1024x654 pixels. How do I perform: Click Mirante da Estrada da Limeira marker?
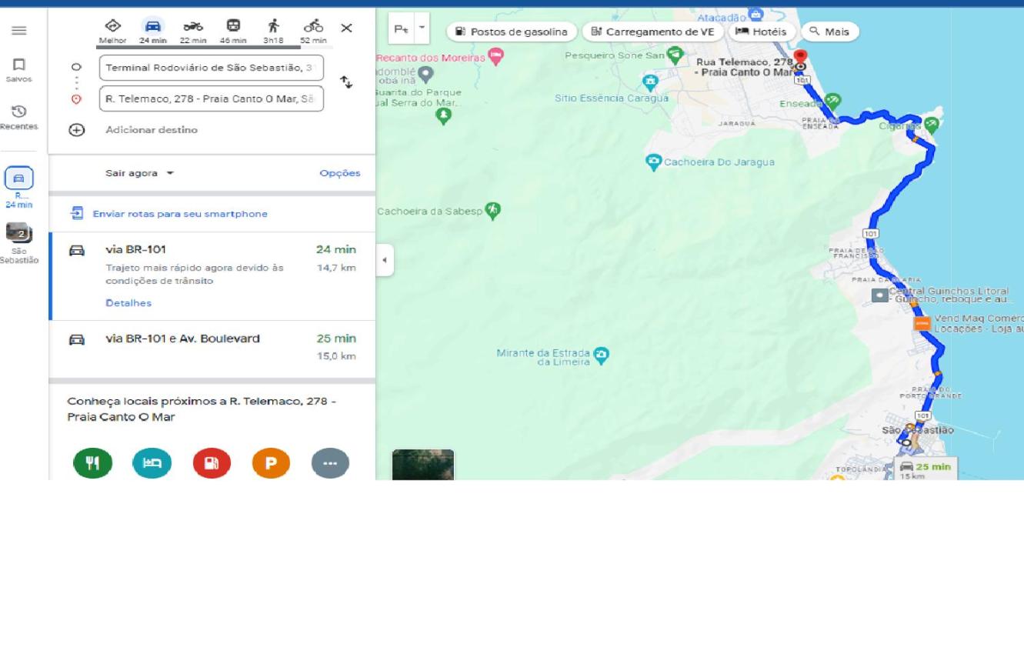point(602,355)
